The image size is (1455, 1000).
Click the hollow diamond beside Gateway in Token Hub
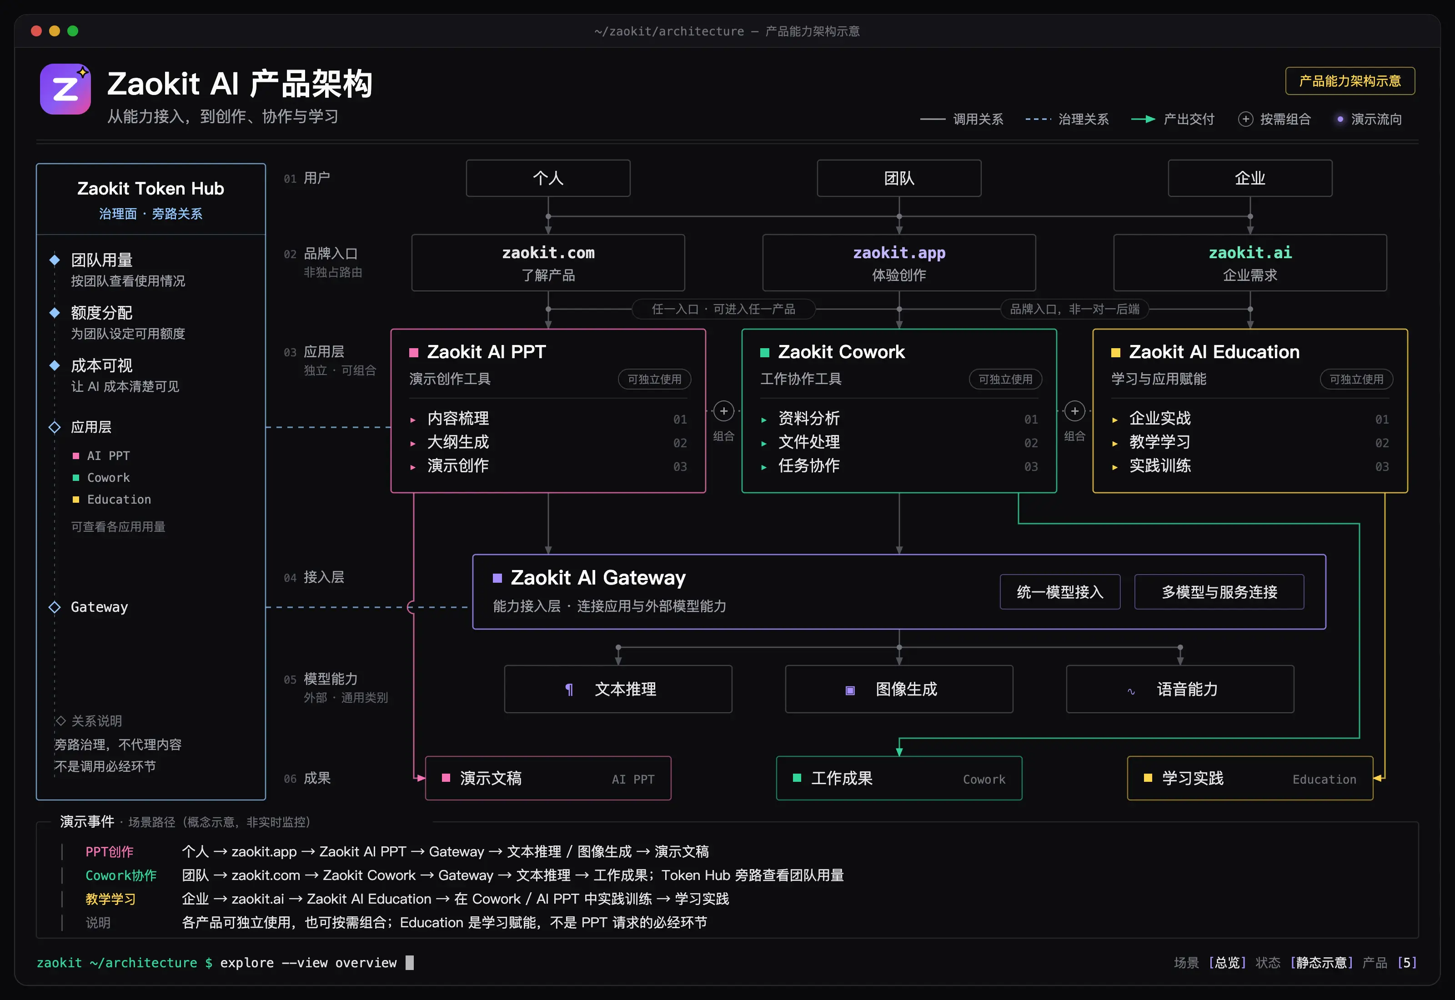pyautogui.click(x=55, y=607)
